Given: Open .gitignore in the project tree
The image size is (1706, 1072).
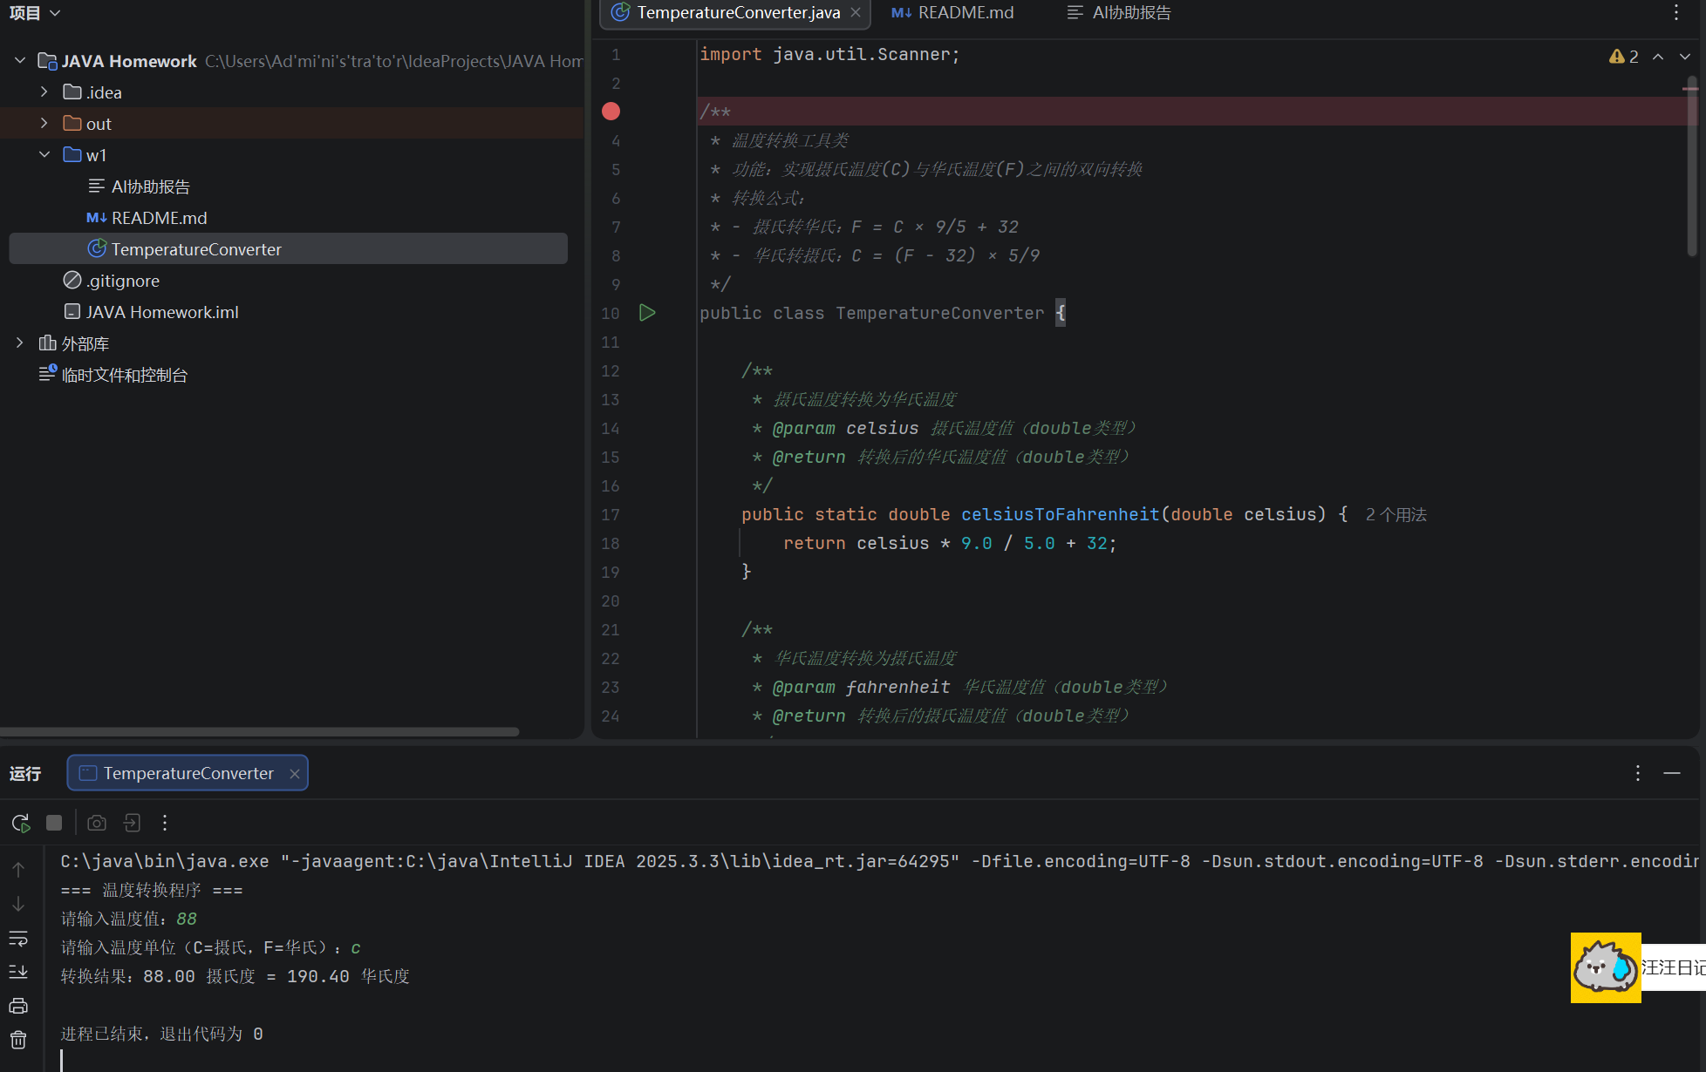Looking at the screenshot, I should click(122, 281).
